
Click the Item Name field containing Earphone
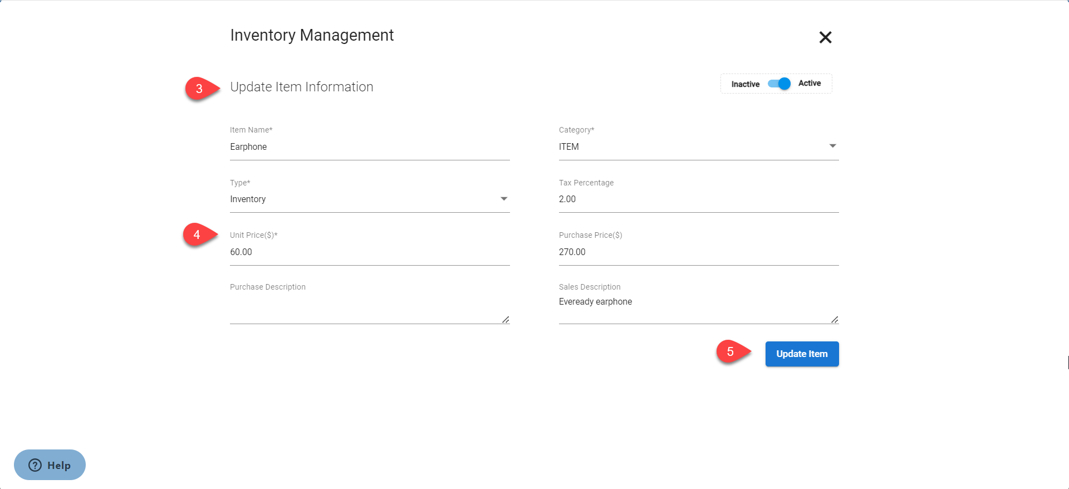click(x=369, y=147)
